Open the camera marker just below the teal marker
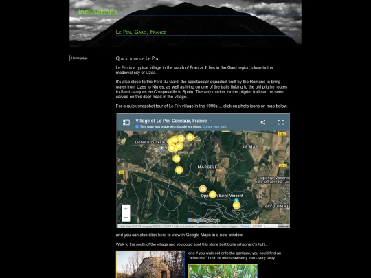Screen dimensions: 371x278 click(236, 205)
